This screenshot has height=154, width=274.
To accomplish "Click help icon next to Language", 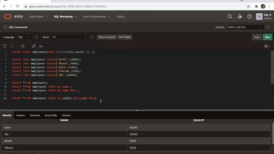I will [x=36, y=37].
